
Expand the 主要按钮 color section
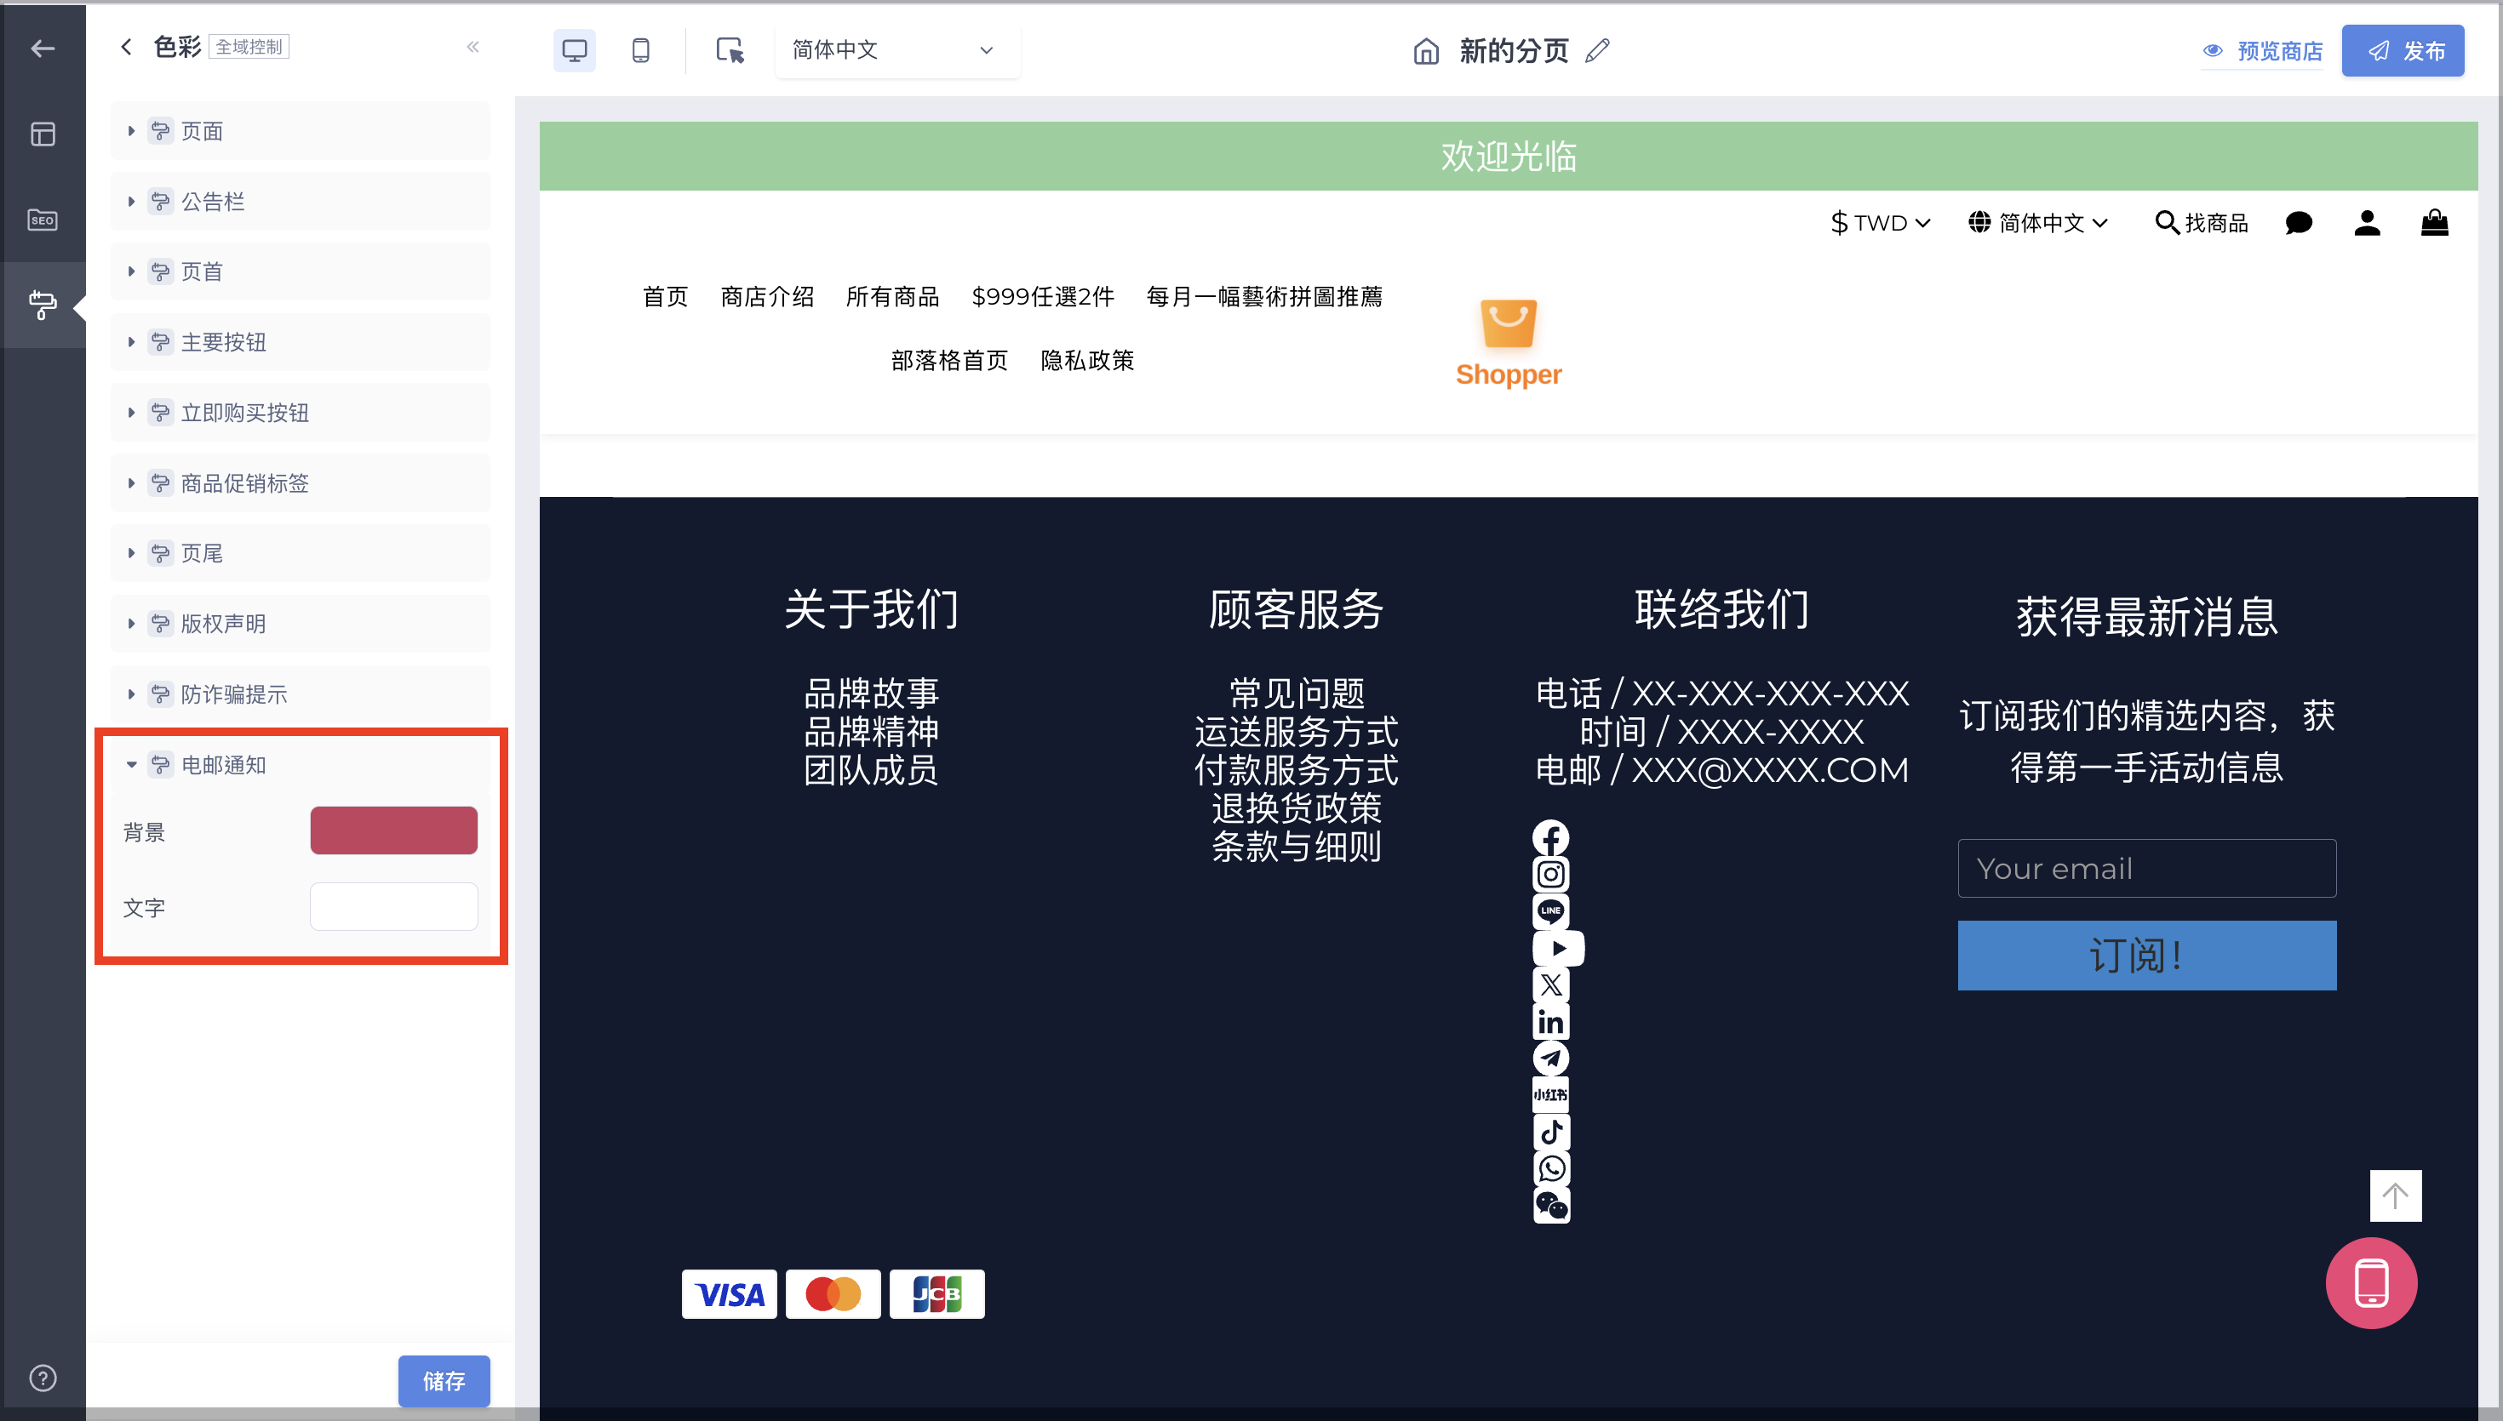tap(301, 341)
